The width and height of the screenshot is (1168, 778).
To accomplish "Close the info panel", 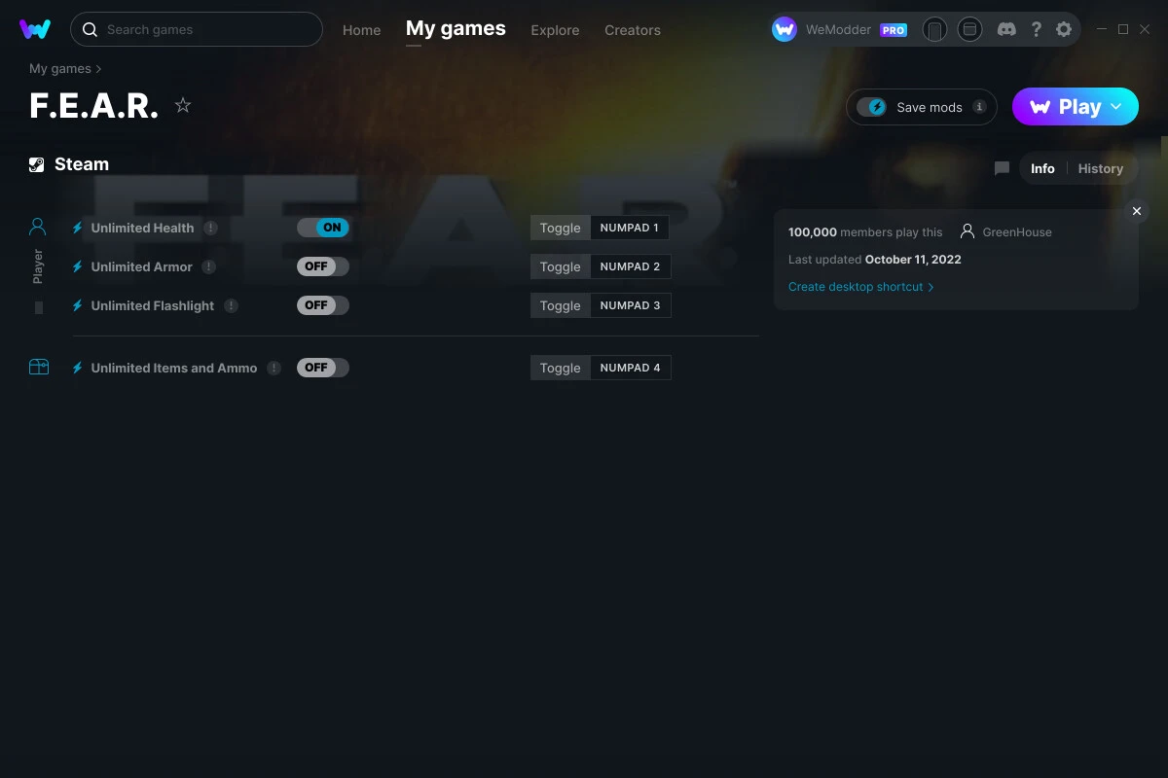I will (1137, 211).
